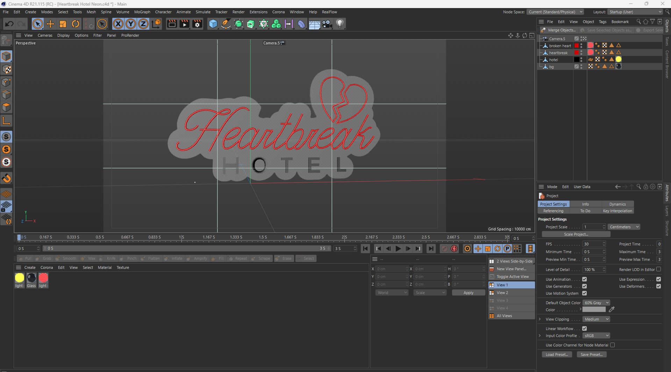Toggle Use Deformers checkbox
The height and width of the screenshot is (372, 671).
pyautogui.click(x=658, y=286)
